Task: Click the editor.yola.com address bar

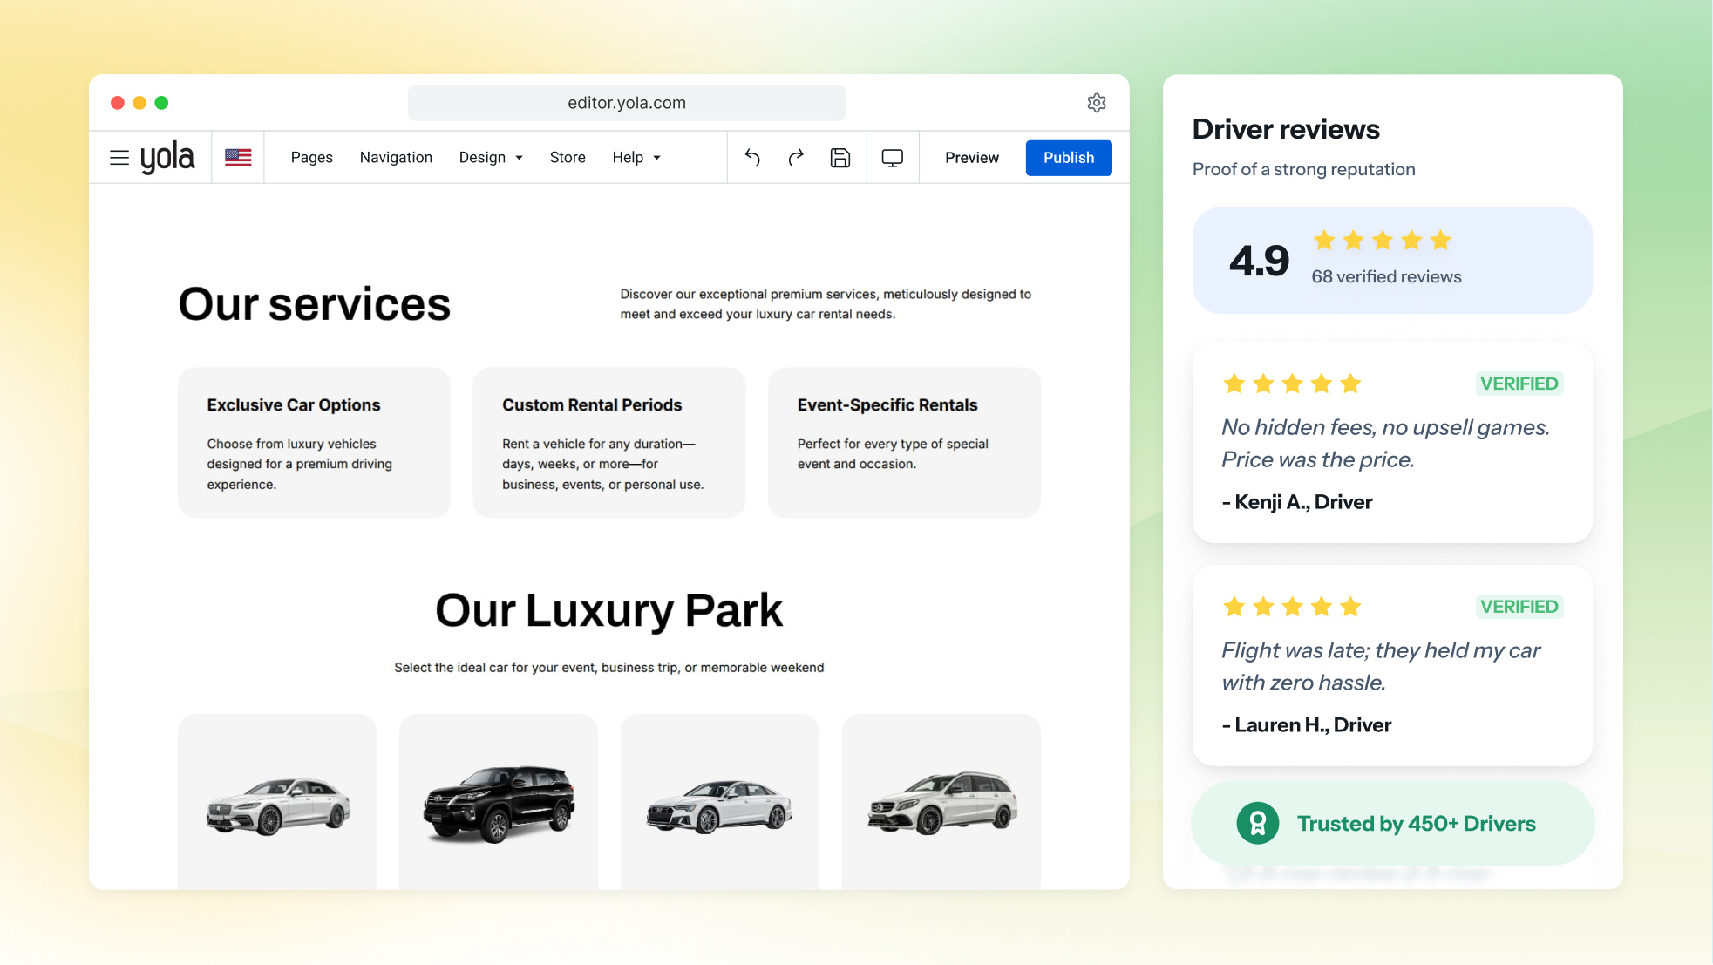Action: (627, 103)
